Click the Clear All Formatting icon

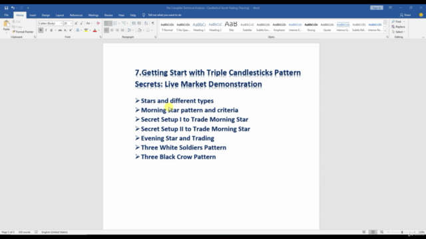[98, 23]
